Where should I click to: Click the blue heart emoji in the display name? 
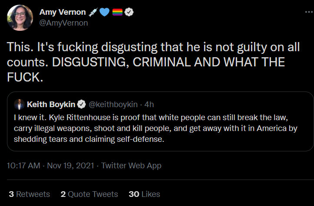[105, 13]
